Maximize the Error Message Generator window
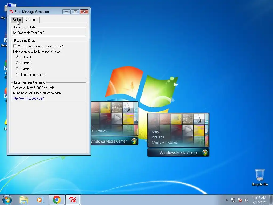The height and width of the screenshot is (205, 273). pyautogui.click(x=75, y=12)
